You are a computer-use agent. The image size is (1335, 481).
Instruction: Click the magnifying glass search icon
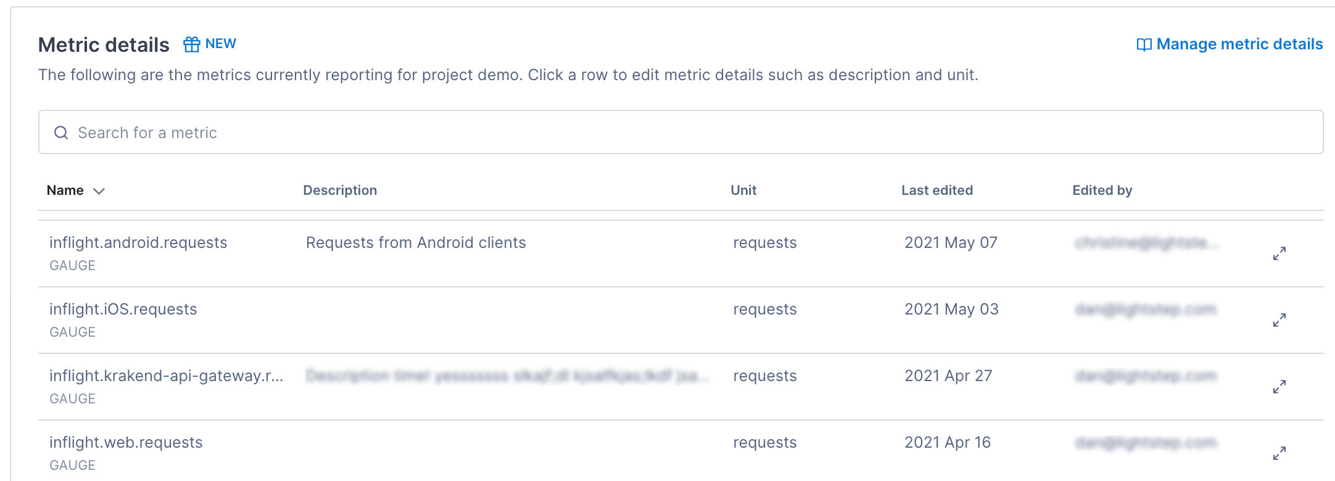[x=61, y=133]
